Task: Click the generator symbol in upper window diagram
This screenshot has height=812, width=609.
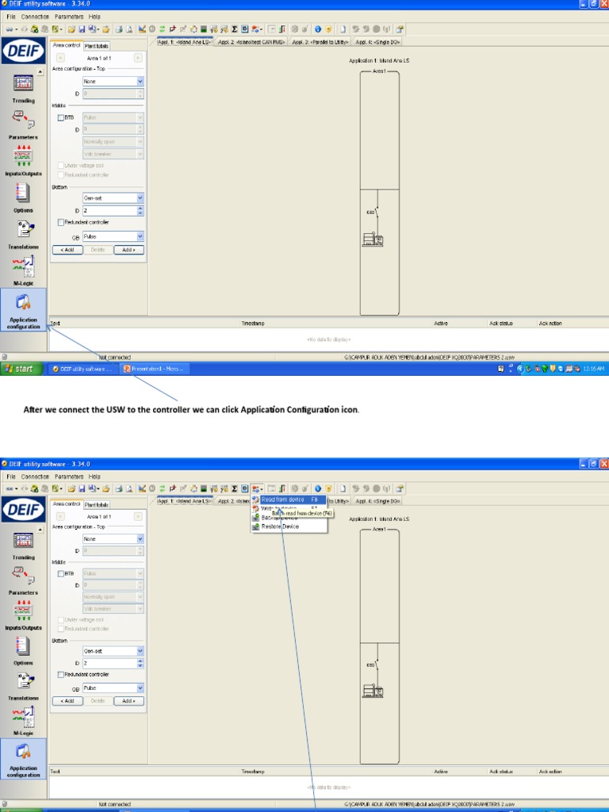Action: click(373, 239)
